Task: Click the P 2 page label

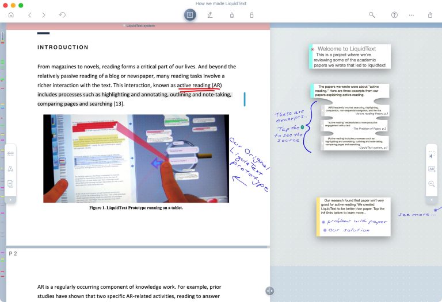Action: coord(13,254)
